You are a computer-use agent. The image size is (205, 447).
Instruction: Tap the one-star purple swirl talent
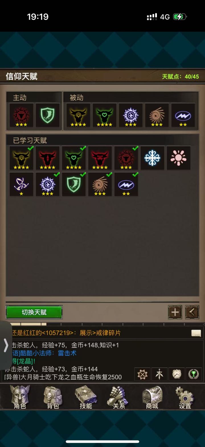tap(21, 184)
